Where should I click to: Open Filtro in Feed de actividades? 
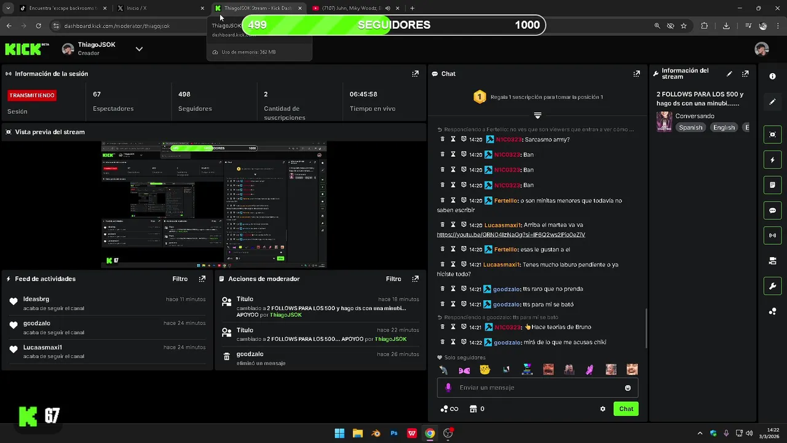[180, 279]
